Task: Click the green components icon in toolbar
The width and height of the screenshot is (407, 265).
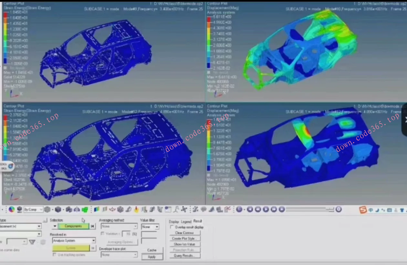Action: (85, 209)
